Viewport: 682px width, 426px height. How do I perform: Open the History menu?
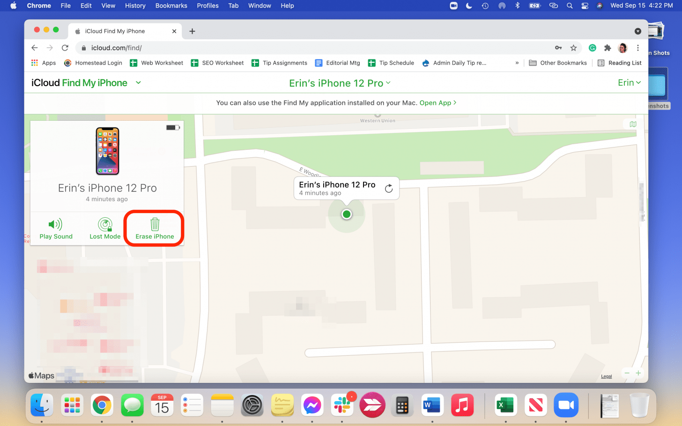pyautogui.click(x=135, y=6)
